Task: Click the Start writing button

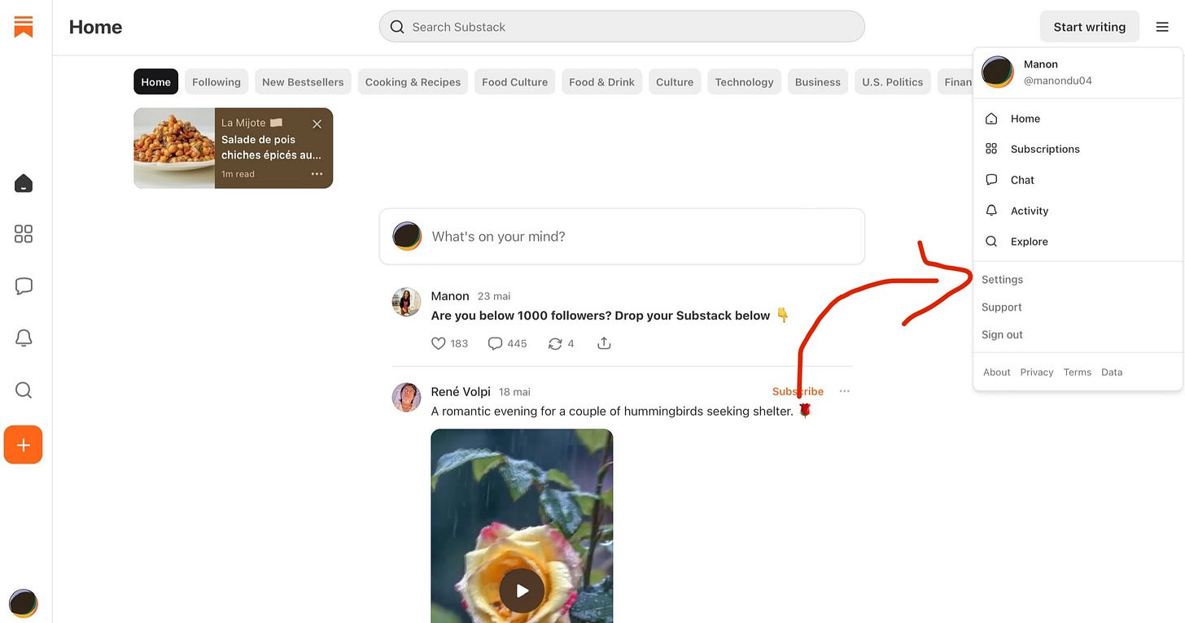Action: coord(1090,27)
